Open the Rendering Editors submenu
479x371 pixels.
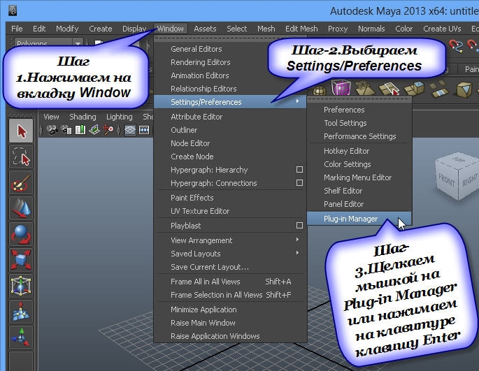(201, 62)
